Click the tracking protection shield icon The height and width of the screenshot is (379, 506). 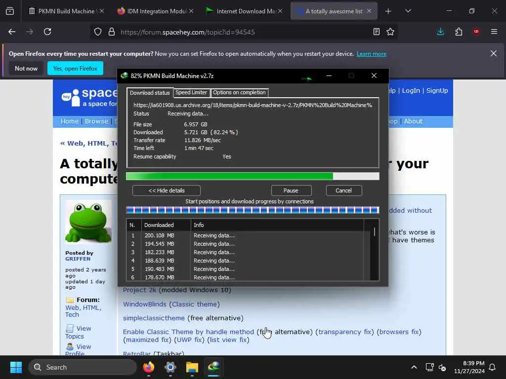(98, 32)
